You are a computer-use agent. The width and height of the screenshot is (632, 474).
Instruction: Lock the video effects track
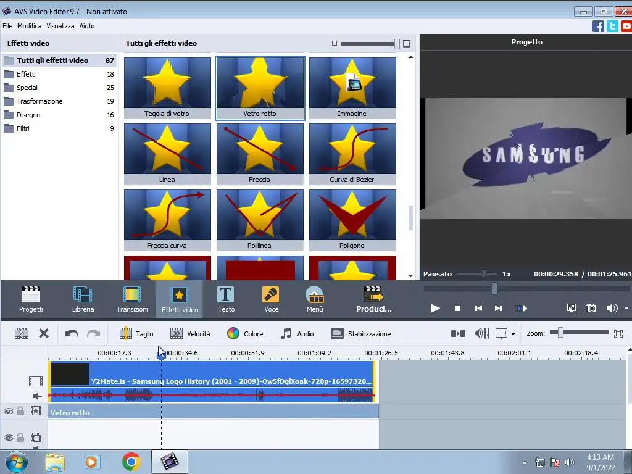coord(20,411)
